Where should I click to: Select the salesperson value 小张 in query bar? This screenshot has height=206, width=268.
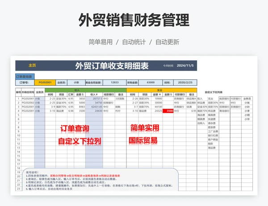tap(76, 82)
